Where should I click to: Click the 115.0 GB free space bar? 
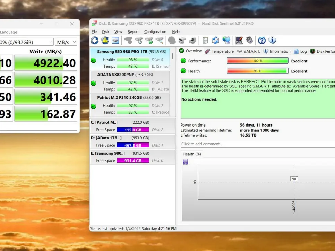coord(133,130)
